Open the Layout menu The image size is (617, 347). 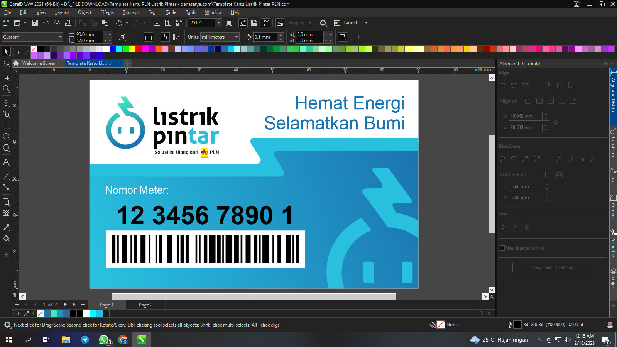[x=62, y=12]
